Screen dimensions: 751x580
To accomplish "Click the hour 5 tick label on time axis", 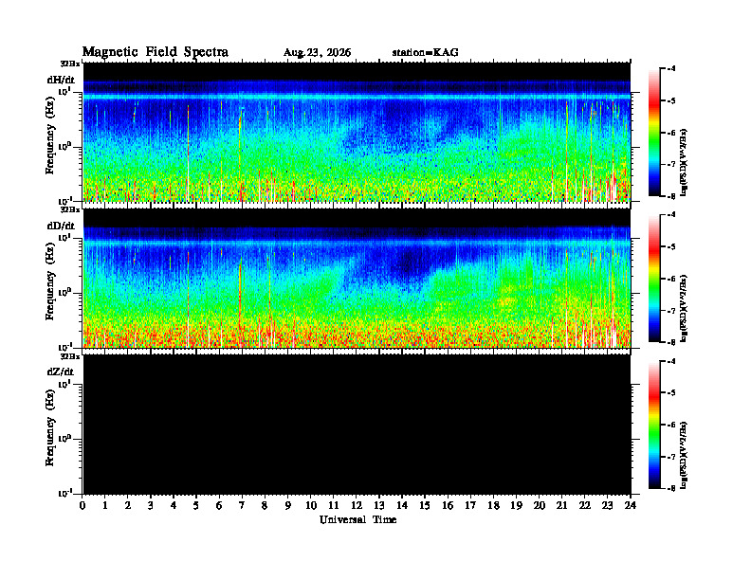I will tap(196, 506).
